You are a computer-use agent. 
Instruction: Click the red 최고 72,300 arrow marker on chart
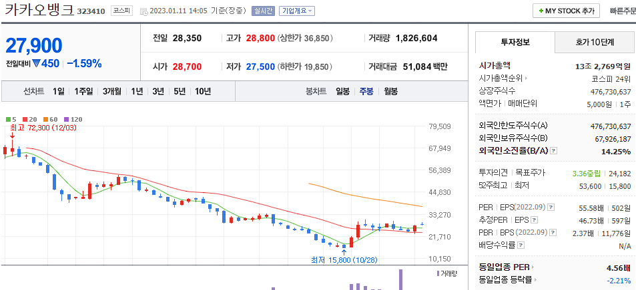[12, 136]
